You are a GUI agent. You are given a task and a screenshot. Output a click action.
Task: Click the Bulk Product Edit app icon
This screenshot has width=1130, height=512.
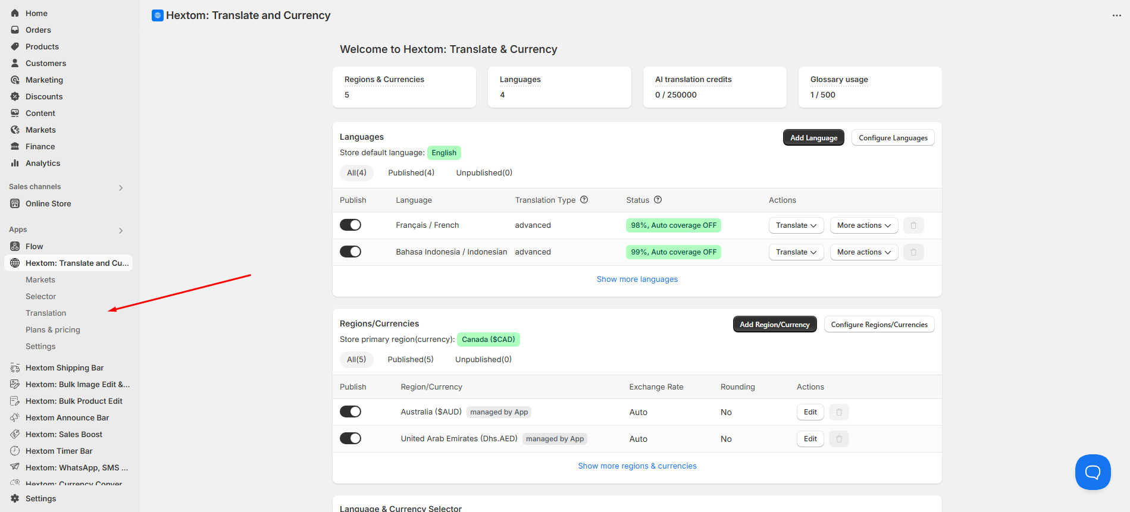tap(15, 401)
